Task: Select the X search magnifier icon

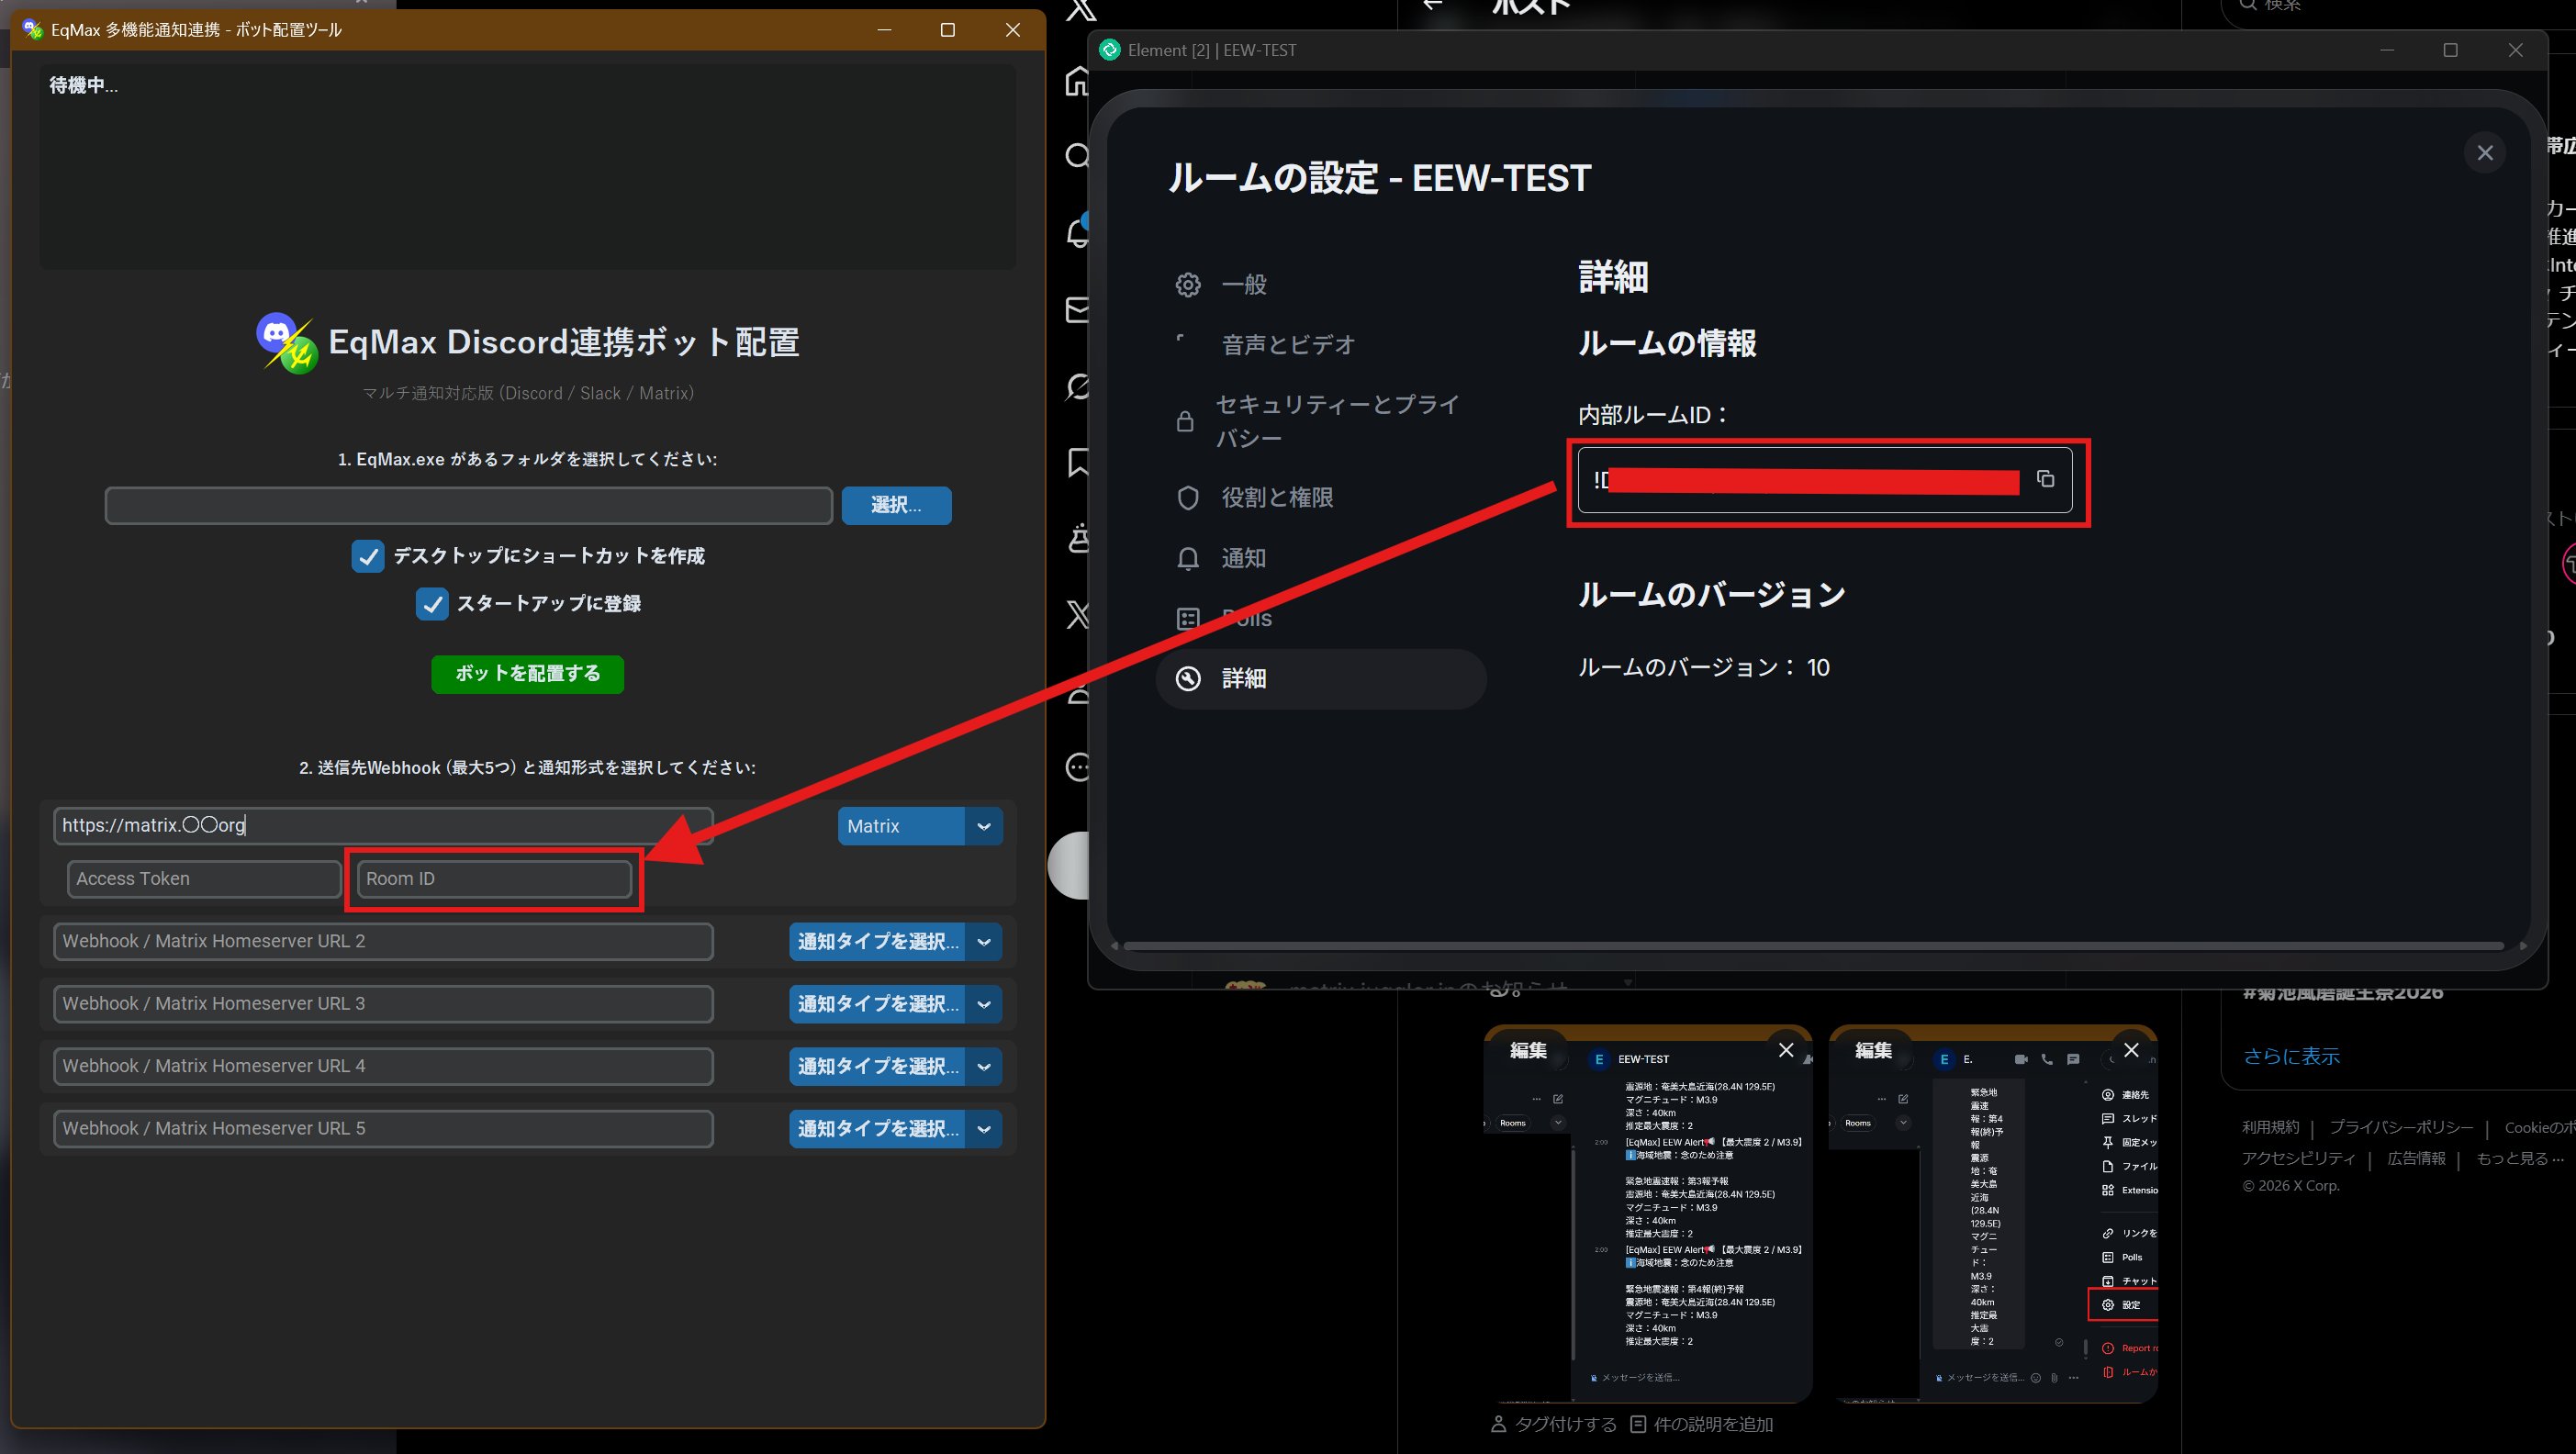Action: [x=1078, y=156]
